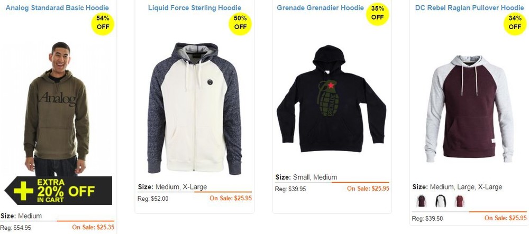Click the Extra 20% Off In Cart banner
Viewport: 529px width, 234px height.
point(58,191)
